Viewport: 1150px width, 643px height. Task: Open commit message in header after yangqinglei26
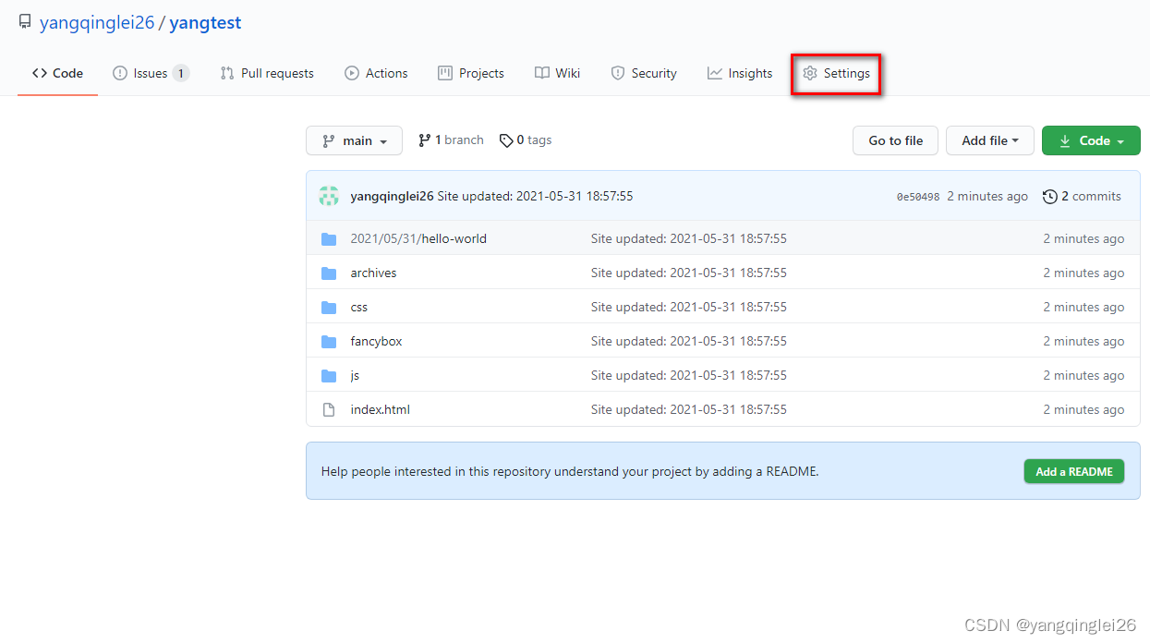click(x=535, y=196)
